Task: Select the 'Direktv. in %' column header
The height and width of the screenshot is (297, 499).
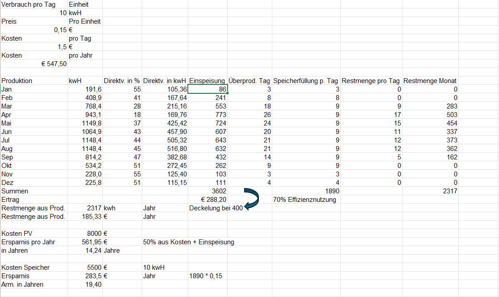Action: pyautogui.click(x=122, y=81)
